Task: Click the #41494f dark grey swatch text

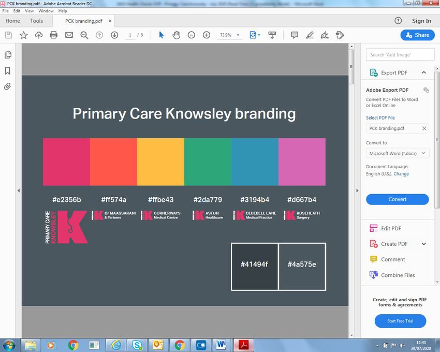Action: 254,265
